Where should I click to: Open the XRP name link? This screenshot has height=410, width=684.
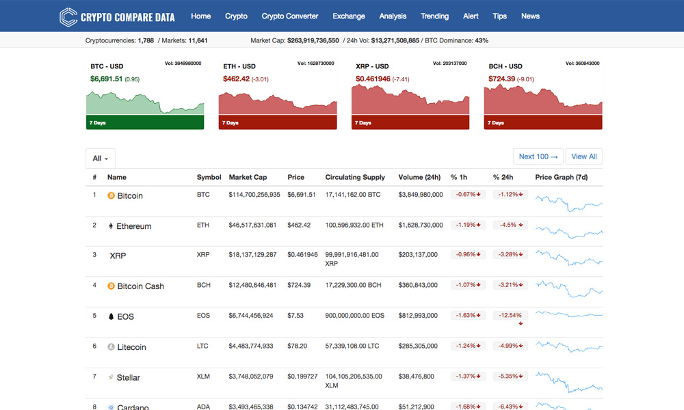coord(118,256)
